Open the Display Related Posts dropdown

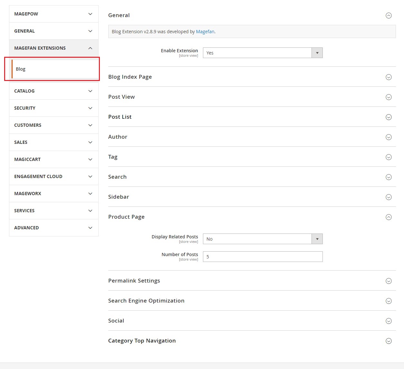click(x=263, y=239)
